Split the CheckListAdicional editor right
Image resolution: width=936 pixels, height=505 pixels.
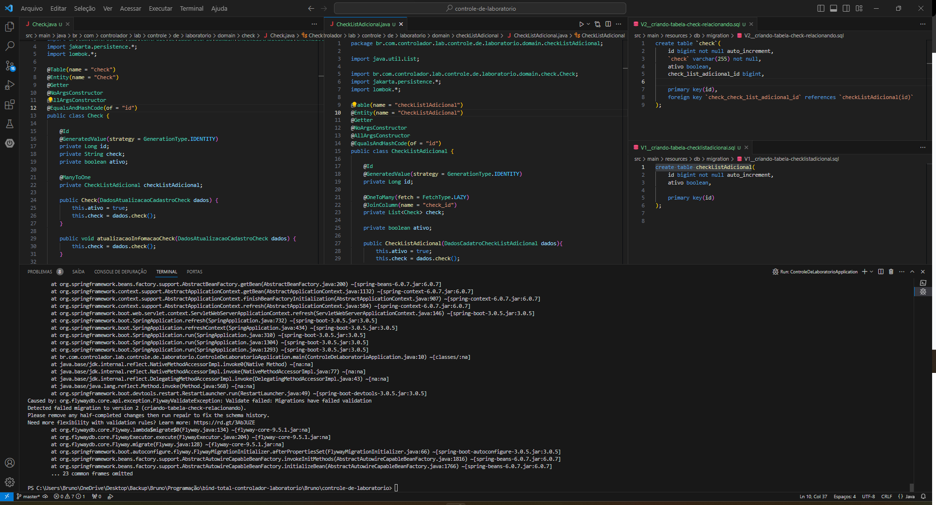[608, 24]
